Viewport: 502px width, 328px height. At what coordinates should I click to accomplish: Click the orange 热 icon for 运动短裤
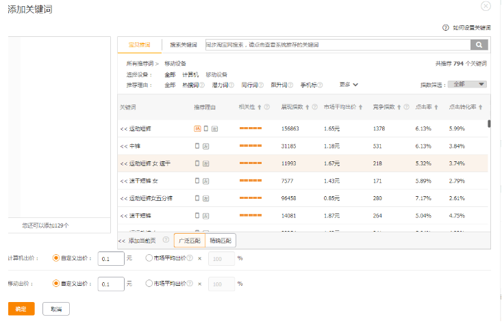[197, 128]
